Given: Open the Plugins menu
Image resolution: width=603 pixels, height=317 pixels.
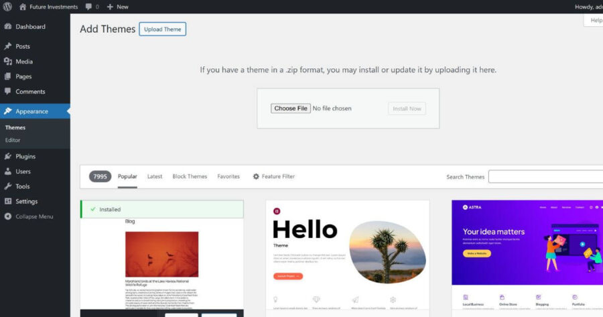Looking at the screenshot, I should point(35,156).
